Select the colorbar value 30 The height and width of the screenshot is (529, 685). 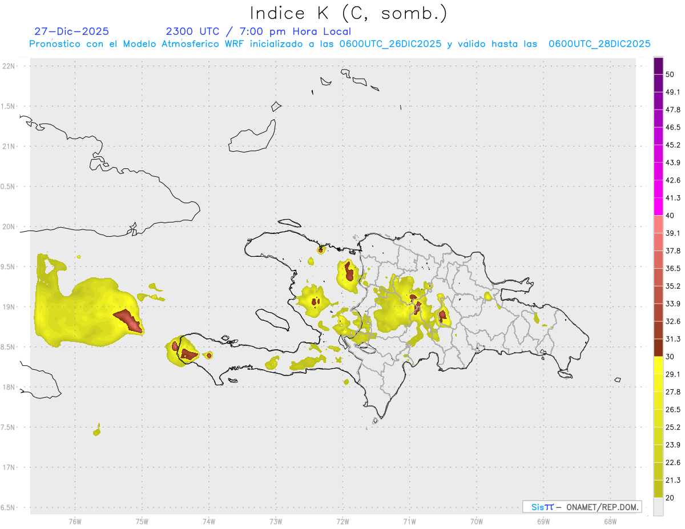tap(670, 357)
